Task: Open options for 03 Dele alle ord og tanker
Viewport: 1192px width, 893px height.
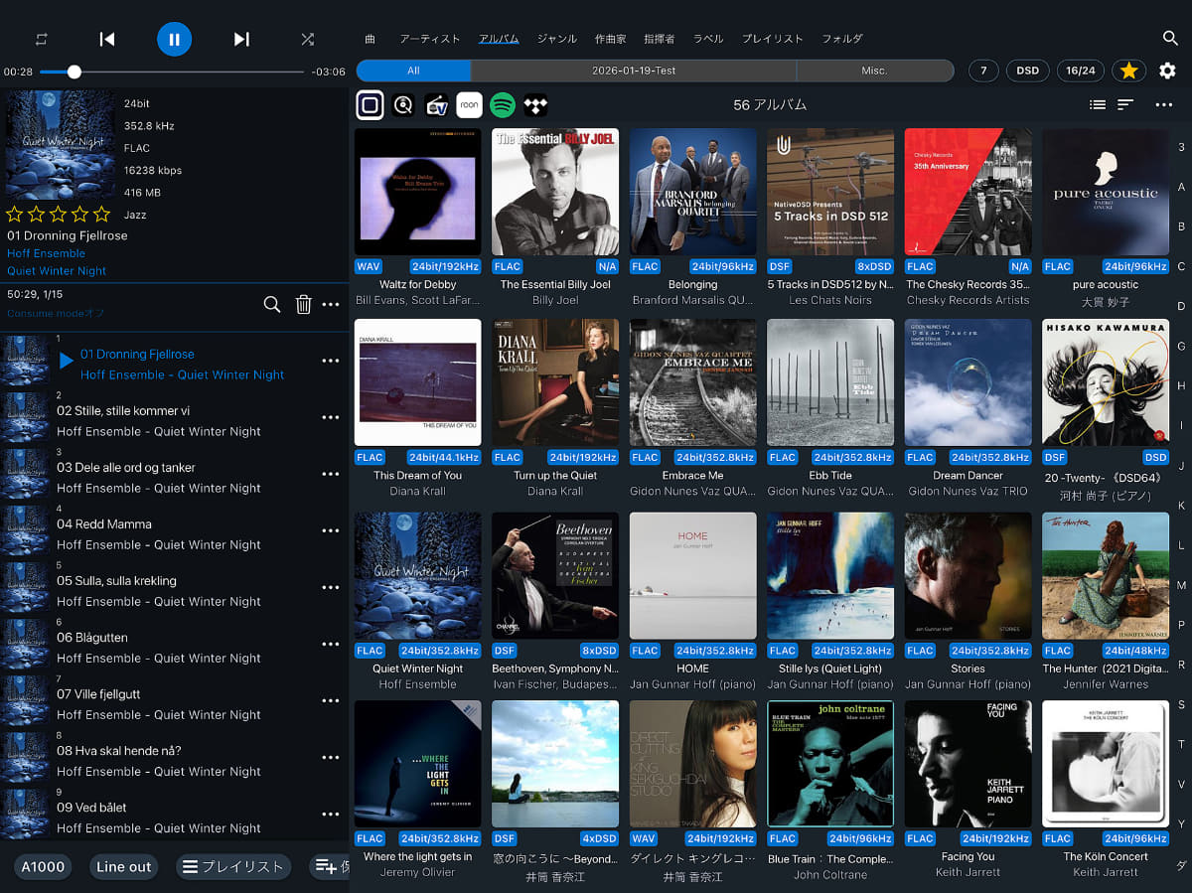Action: click(x=331, y=475)
